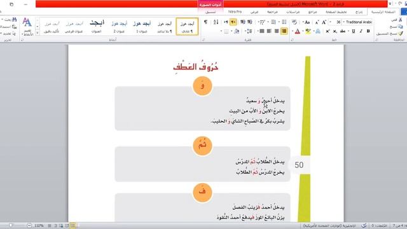Apply the red font color A button

point(298,31)
